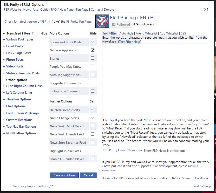Click the 'make a donation' link
This screenshot has height=193, width=216.
193,166
